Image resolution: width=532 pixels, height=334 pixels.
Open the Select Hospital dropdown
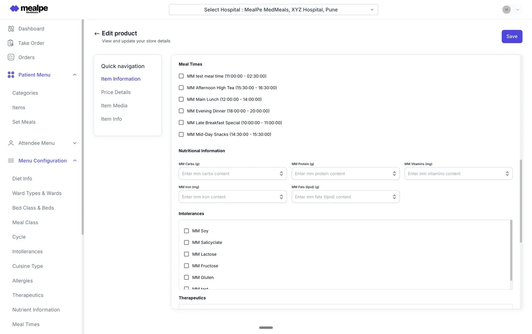point(273,10)
